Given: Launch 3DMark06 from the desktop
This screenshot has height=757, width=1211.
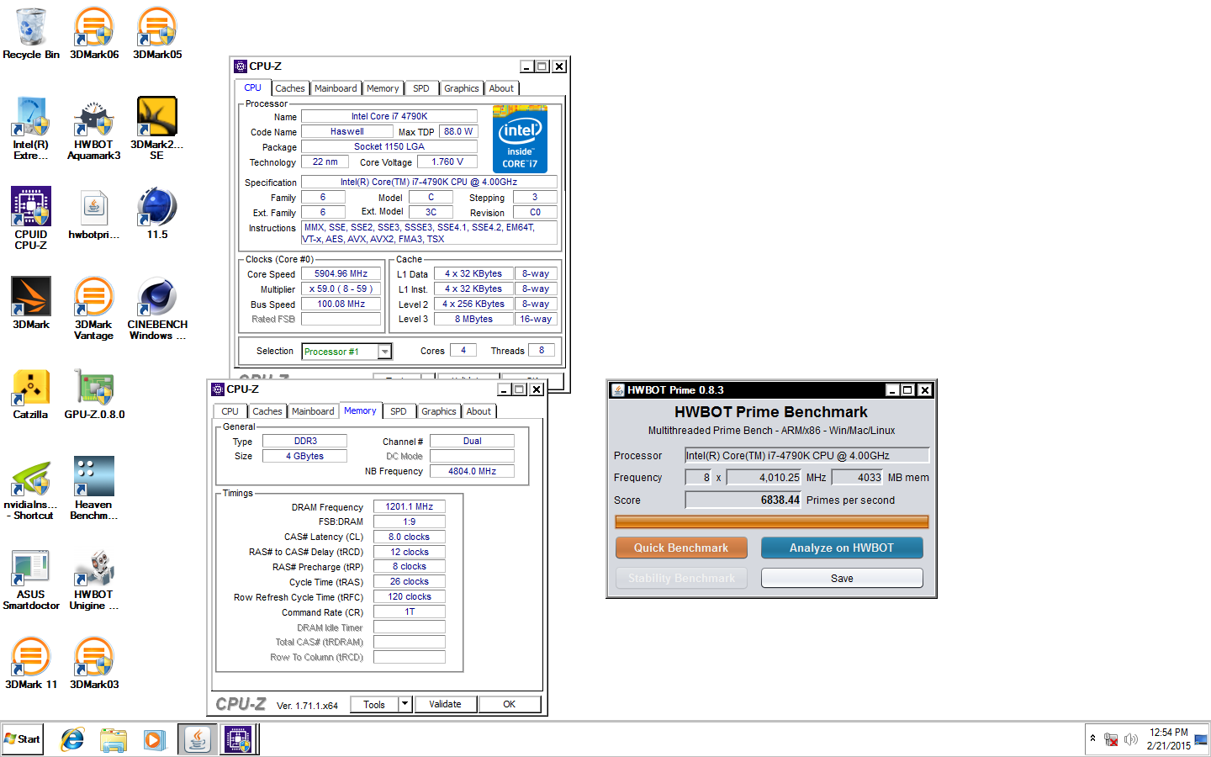Looking at the screenshot, I should pyautogui.click(x=94, y=34).
